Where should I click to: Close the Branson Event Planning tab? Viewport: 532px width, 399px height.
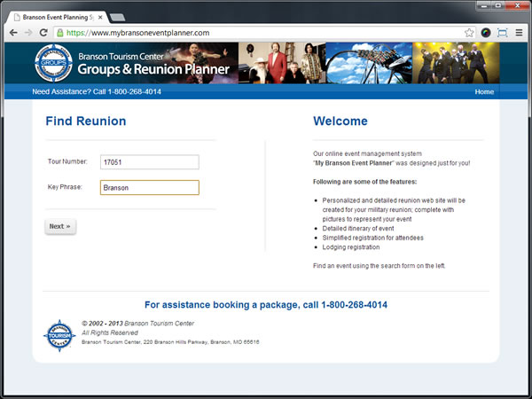click(x=100, y=18)
